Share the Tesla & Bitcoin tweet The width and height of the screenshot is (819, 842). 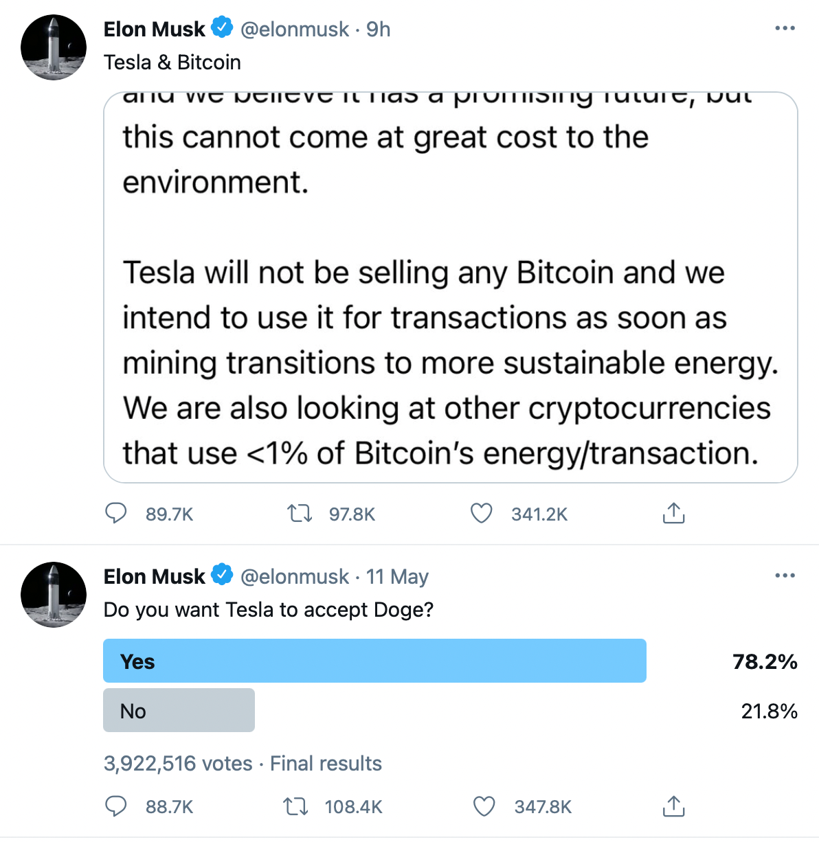coord(673,513)
